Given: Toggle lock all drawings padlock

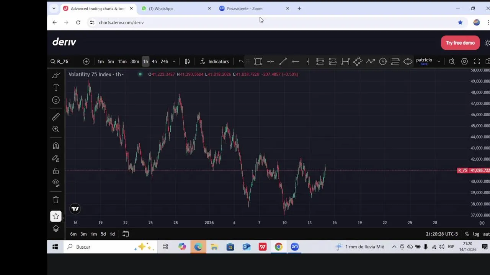Looking at the screenshot, I should (56, 171).
